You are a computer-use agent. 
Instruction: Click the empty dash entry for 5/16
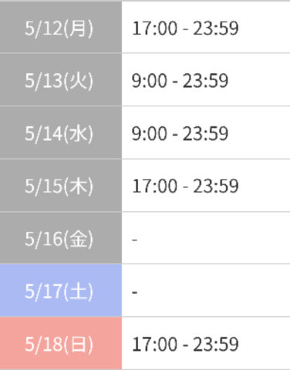135,240
